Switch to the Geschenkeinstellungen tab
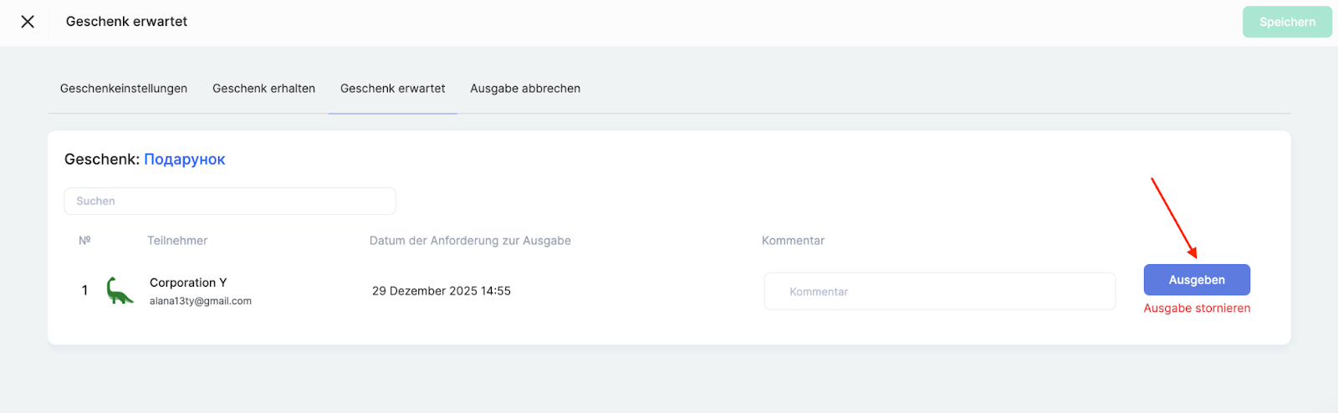1338x413 pixels. coord(124,89)
